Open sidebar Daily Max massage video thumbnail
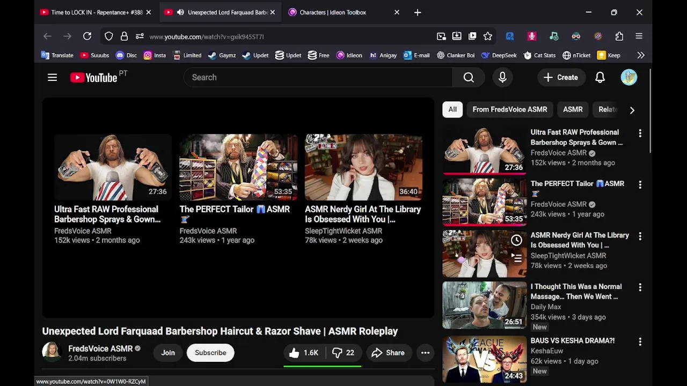Screen dimensions: 687x386 pos(485,305)
